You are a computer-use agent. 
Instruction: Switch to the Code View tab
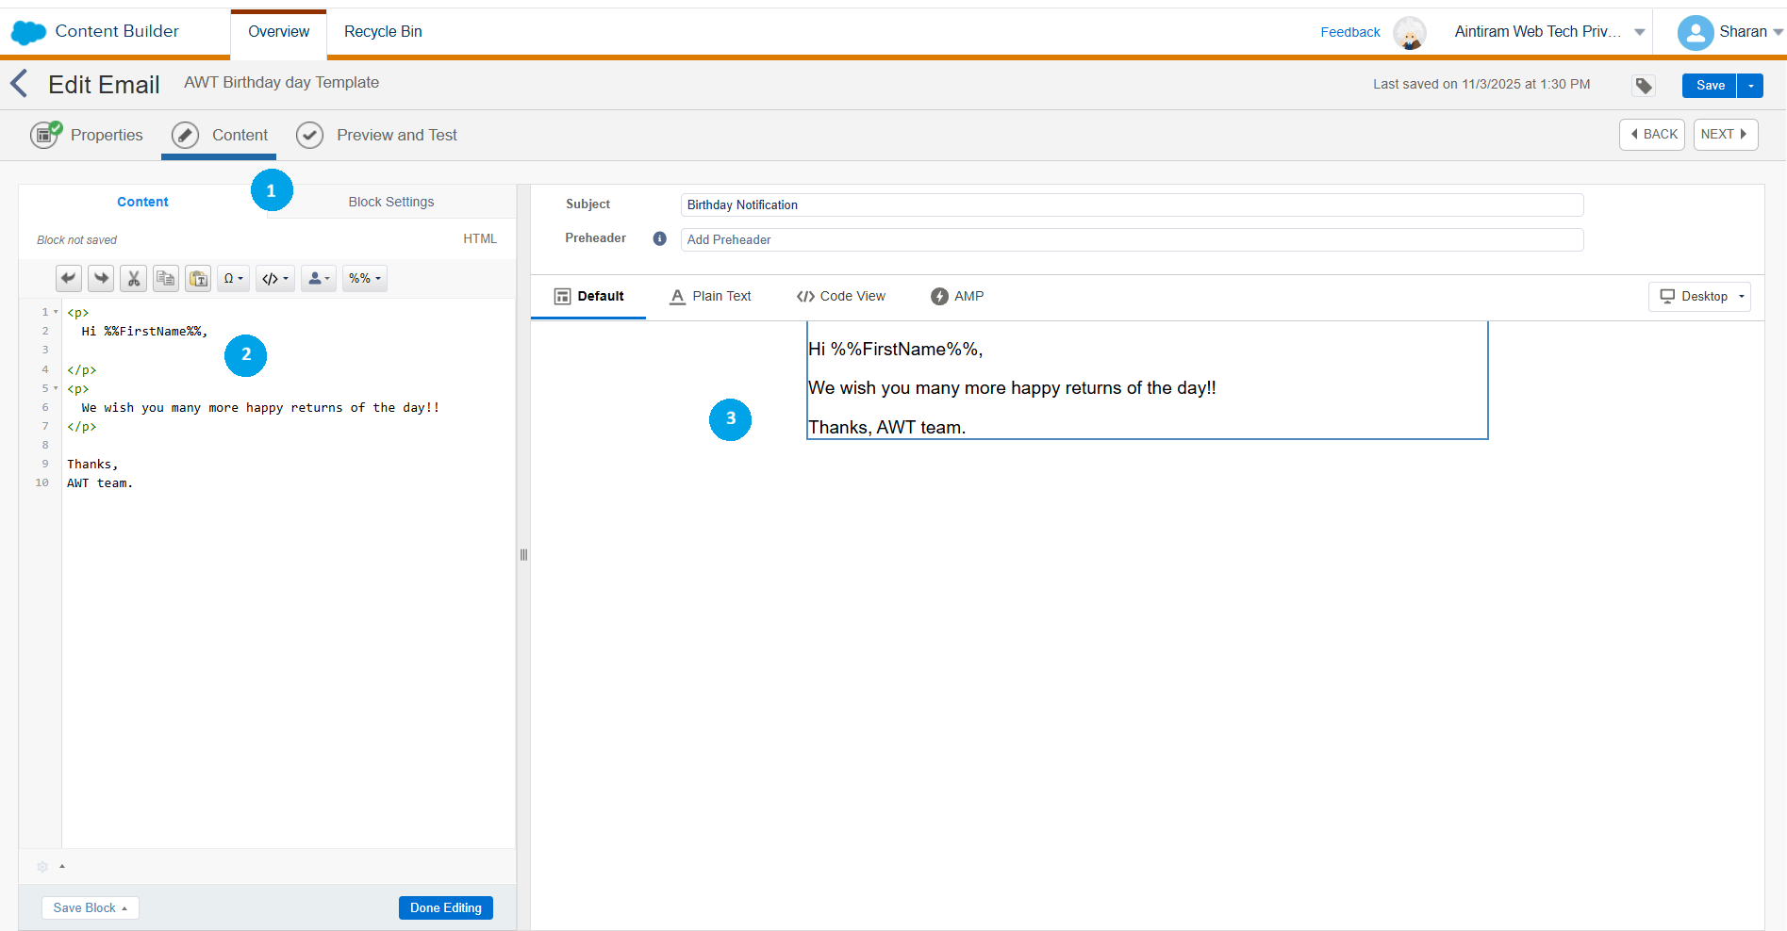coord(841,296)
